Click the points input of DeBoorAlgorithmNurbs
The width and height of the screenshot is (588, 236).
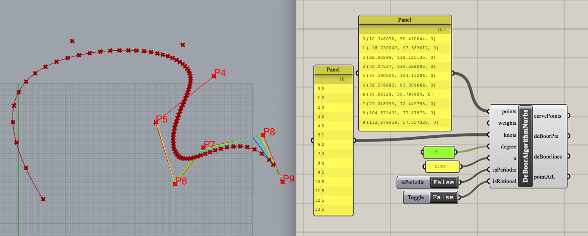pyautogui.click(x=508, y=111)
